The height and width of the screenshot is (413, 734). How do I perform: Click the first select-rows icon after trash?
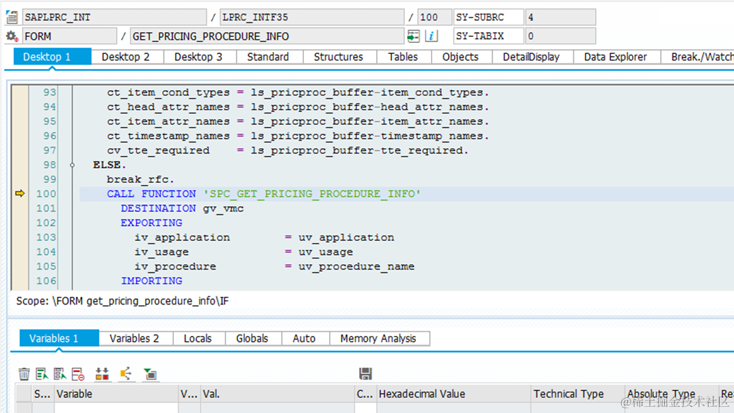[42, 374]
